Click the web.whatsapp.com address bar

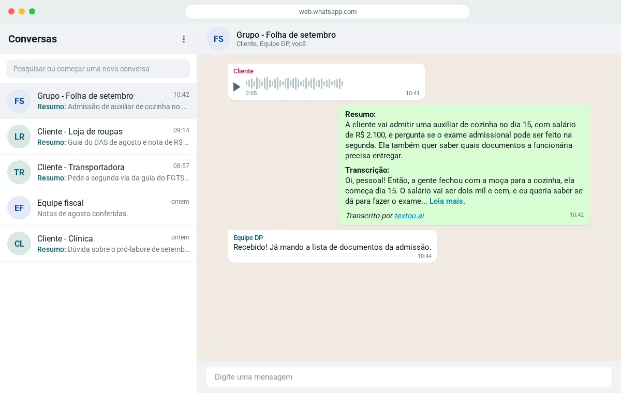coord(328,11)
